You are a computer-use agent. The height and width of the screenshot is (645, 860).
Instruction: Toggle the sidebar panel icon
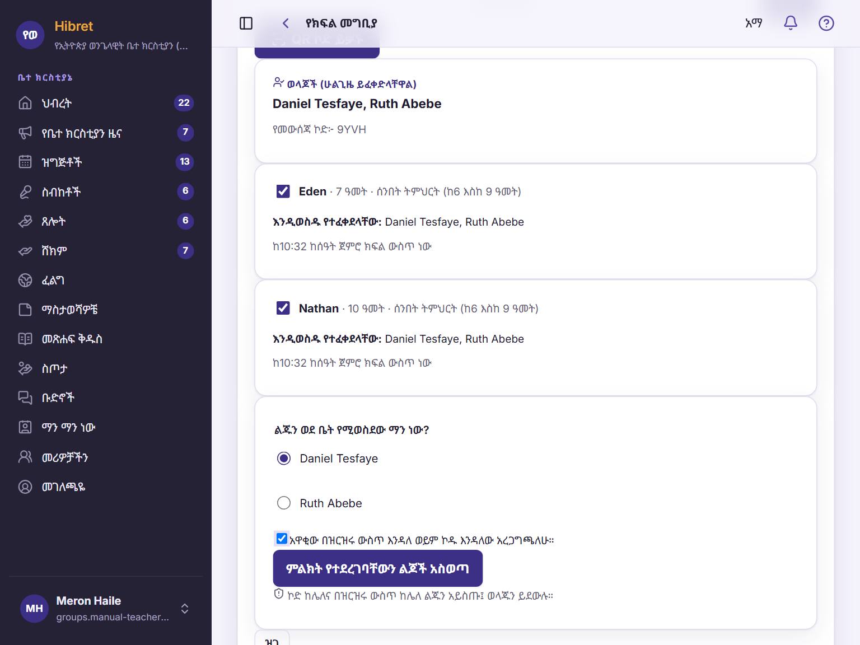tap(246, 23)
